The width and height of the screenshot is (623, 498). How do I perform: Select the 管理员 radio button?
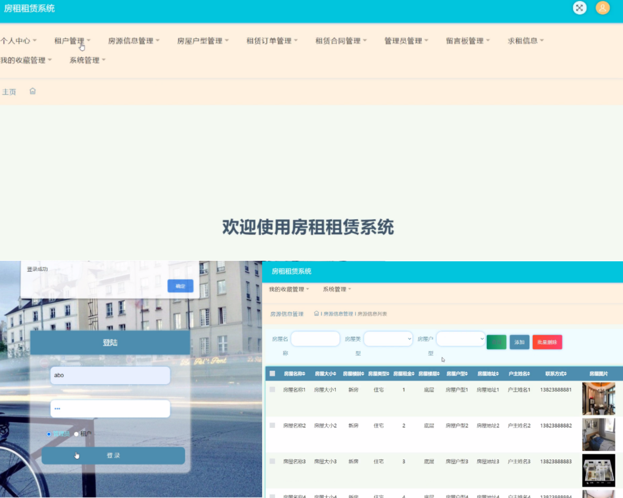coord(49,434)
